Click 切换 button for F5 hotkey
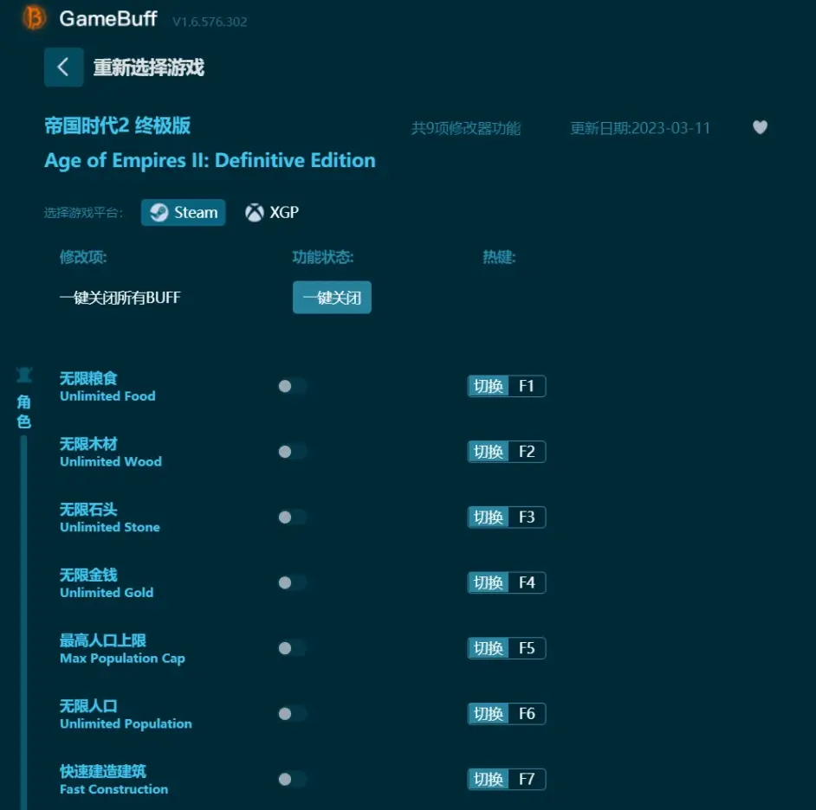 pyautogui.click(x=489, y=648)
